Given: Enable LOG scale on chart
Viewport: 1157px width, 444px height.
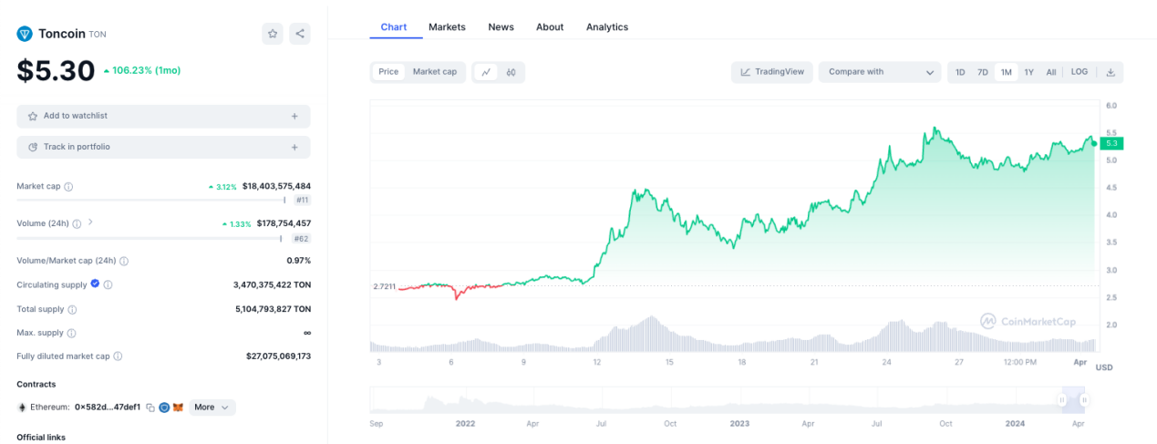Looking at the screenshot, I should (x=1080, y=72).
